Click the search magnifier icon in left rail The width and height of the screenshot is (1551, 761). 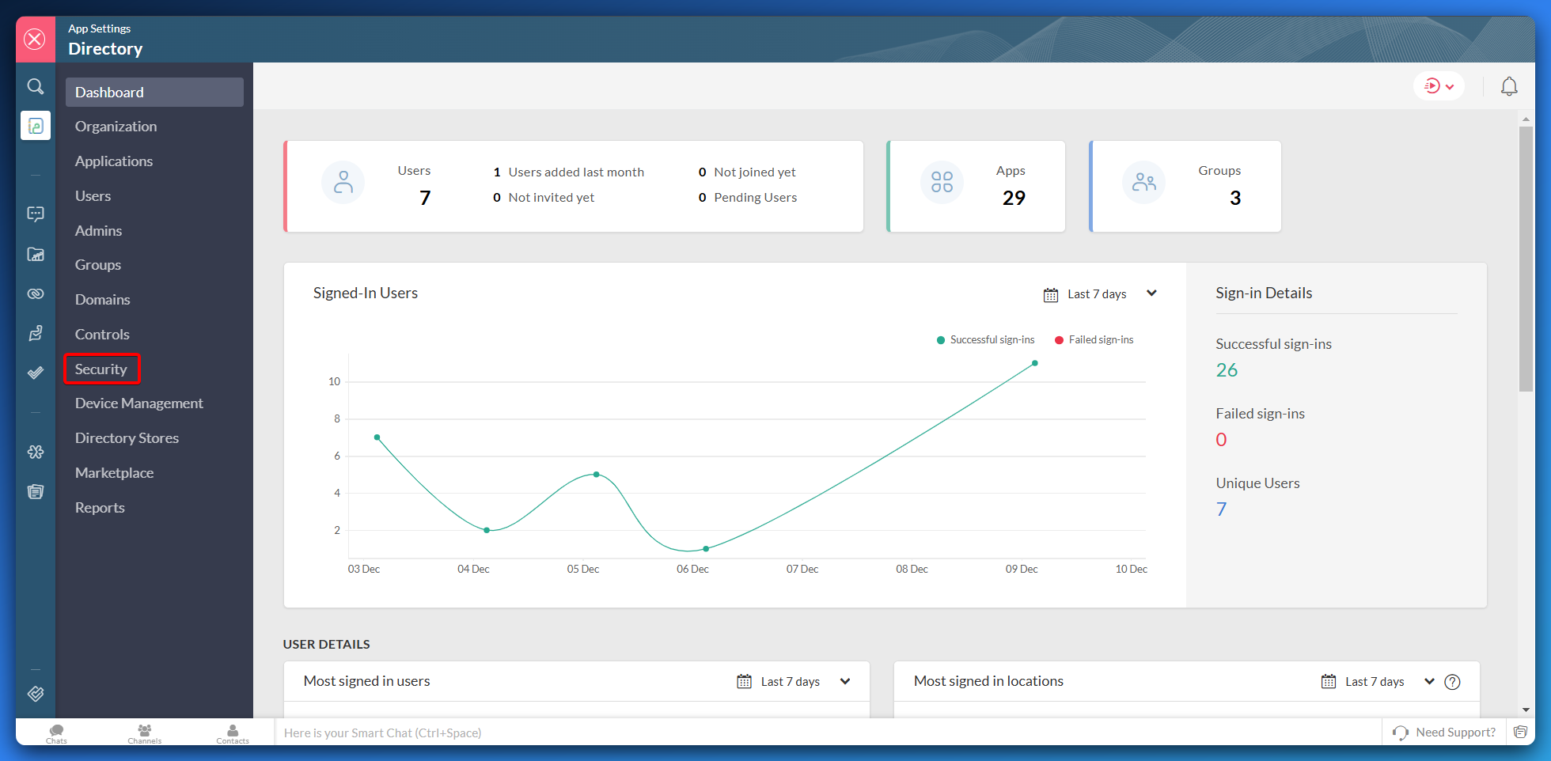click(x=36, y=86)
